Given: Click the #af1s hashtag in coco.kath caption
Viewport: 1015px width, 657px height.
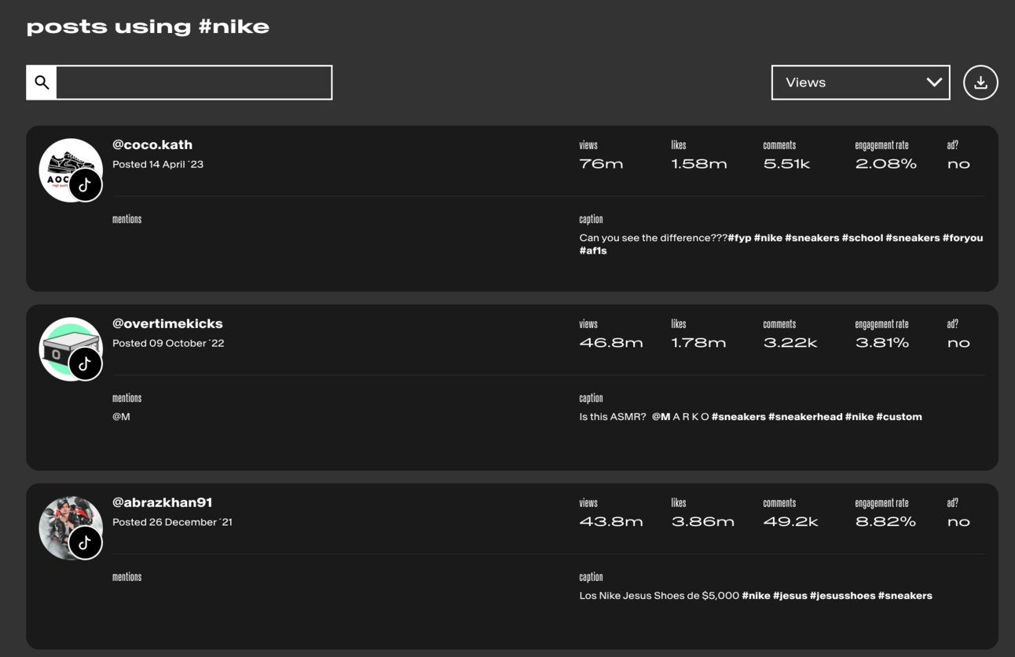Looking at the screenshot, I should click(593, 251).
